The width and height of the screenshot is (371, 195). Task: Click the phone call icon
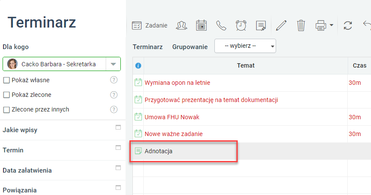tap(221, 25)
